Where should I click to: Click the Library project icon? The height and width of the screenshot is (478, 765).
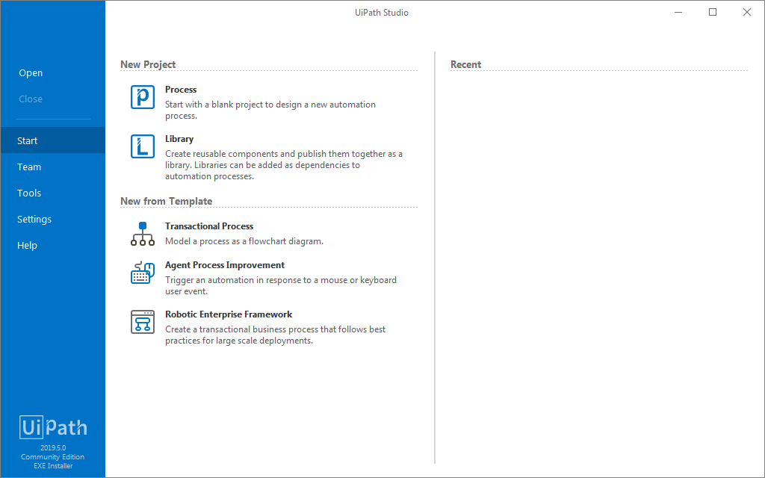pyautogui.click(x=143, y=146)
